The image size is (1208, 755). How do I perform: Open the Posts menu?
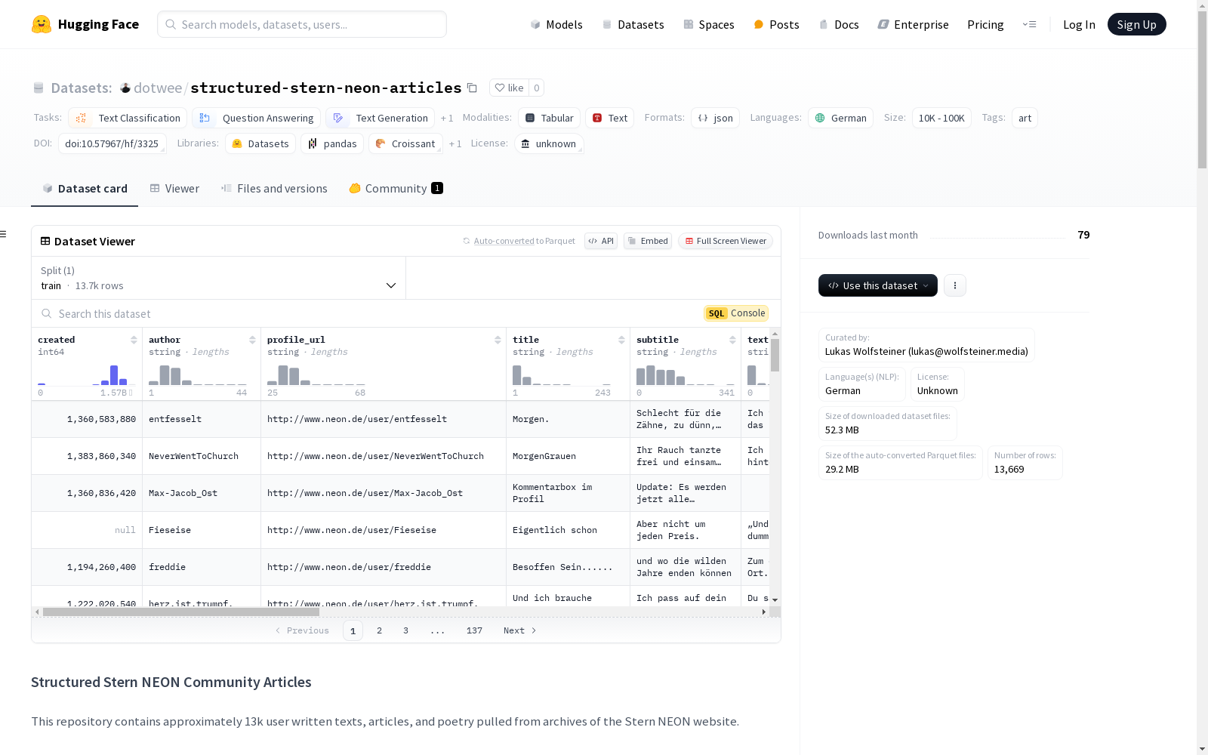coord(776,24)
